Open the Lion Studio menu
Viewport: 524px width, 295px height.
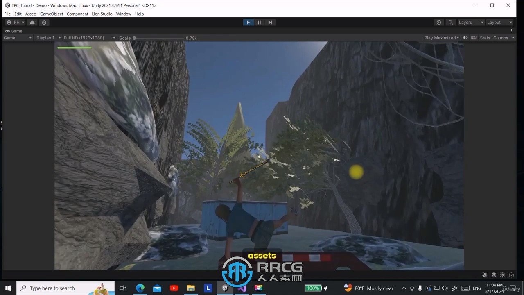(x=102, y=14)
